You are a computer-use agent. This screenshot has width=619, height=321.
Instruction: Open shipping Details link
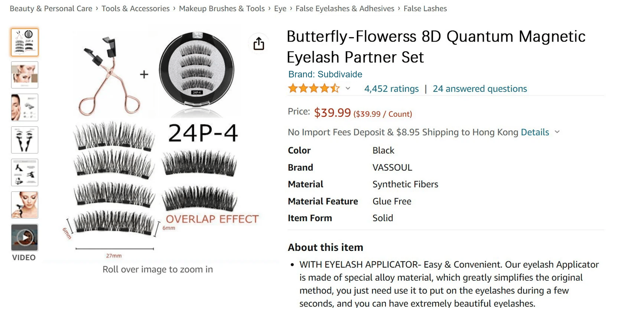tap(535, 132)
